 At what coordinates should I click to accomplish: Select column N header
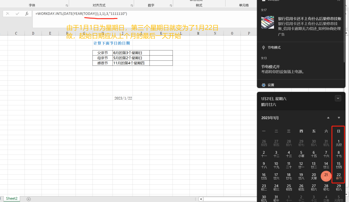point(215,33)
